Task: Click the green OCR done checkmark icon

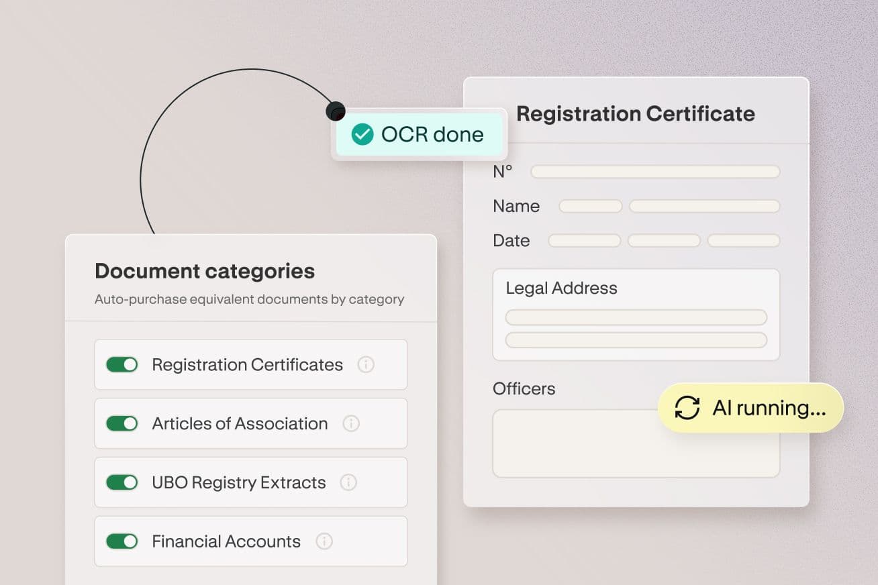Action: [x=362, y=134]
